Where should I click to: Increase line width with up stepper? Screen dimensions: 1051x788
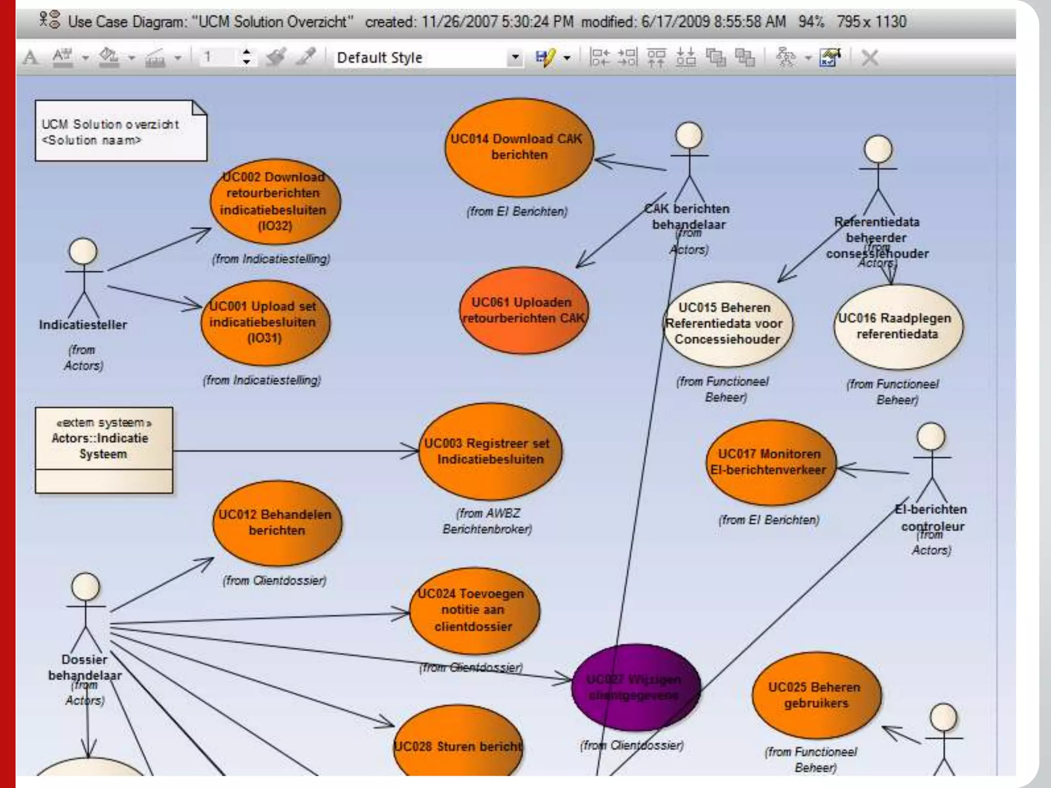point(247,52)
